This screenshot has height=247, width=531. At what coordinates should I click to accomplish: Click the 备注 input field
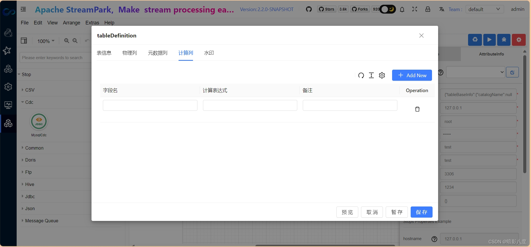coord(350,105)
